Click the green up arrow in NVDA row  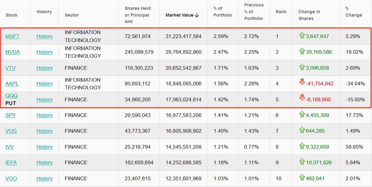302,51
